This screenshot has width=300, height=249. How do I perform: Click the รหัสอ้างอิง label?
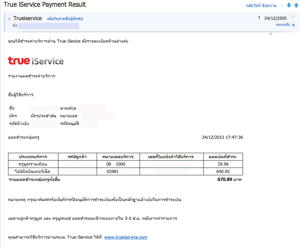pyautogui.click(x=19, y=123)
